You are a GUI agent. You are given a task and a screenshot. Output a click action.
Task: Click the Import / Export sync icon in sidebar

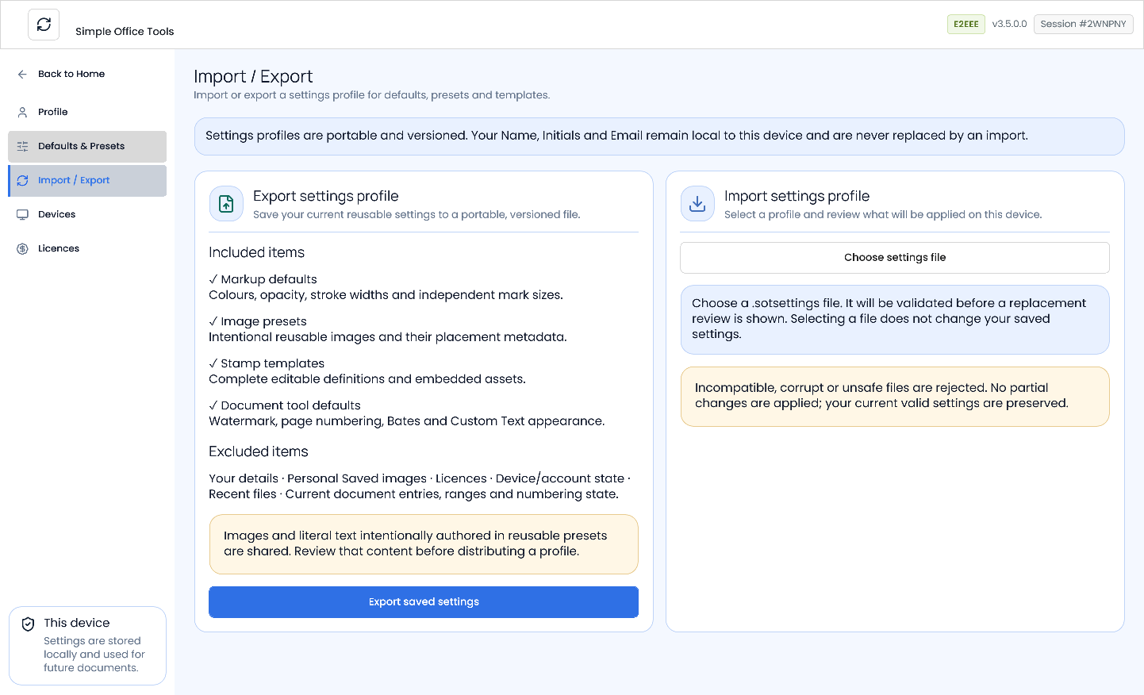click(22, 180)
